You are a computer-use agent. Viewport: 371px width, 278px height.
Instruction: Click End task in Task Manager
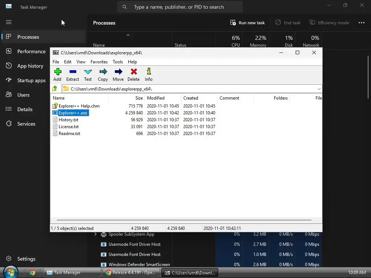click(x=288, y=23)
